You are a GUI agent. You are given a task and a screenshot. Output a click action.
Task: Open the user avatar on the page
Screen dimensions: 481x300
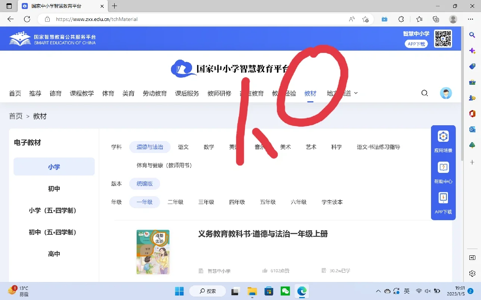446,93
